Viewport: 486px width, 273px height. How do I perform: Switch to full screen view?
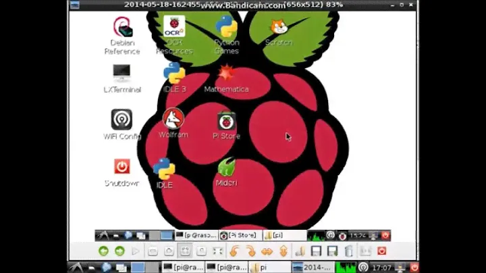[217, 251]
